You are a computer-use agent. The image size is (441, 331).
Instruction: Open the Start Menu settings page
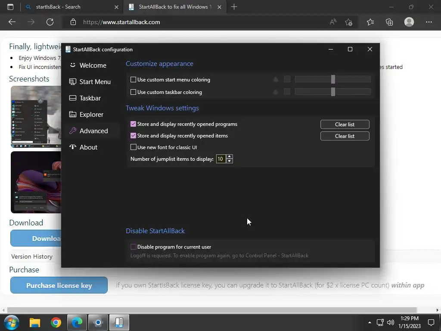pos(92,81)
